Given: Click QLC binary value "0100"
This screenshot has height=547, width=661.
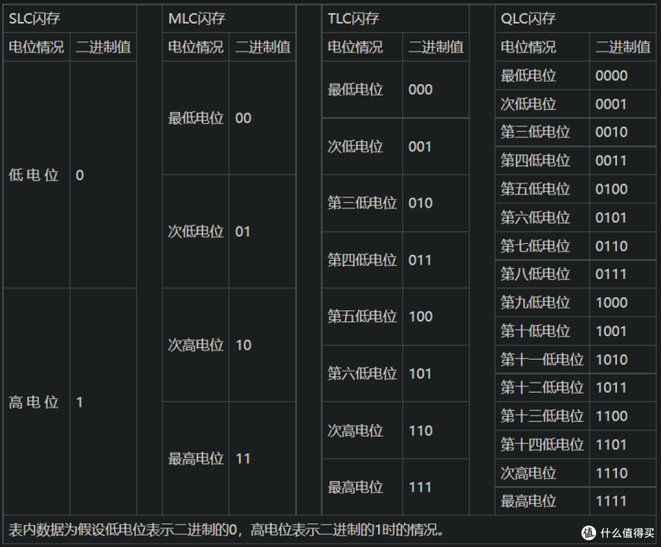Looking at the screenshot, I should click(611, 189).
